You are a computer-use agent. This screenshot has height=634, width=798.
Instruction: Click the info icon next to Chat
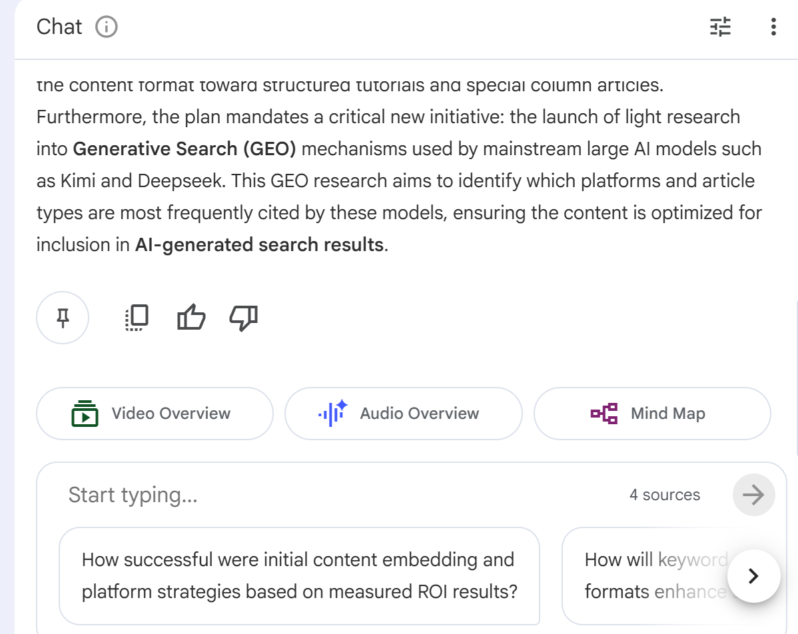(107, 27)
